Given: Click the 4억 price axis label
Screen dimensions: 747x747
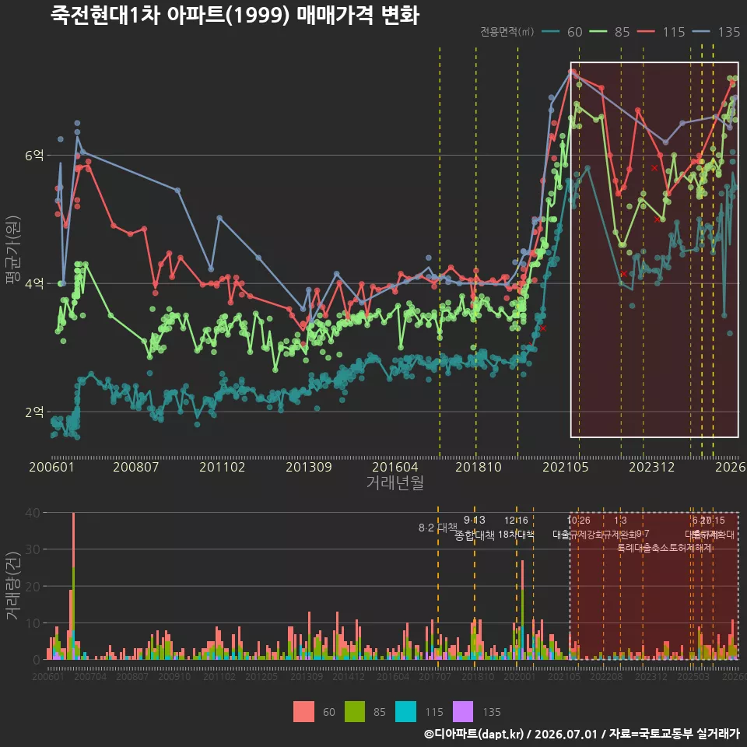Looking at the screenshot, I should coord(34,283).
